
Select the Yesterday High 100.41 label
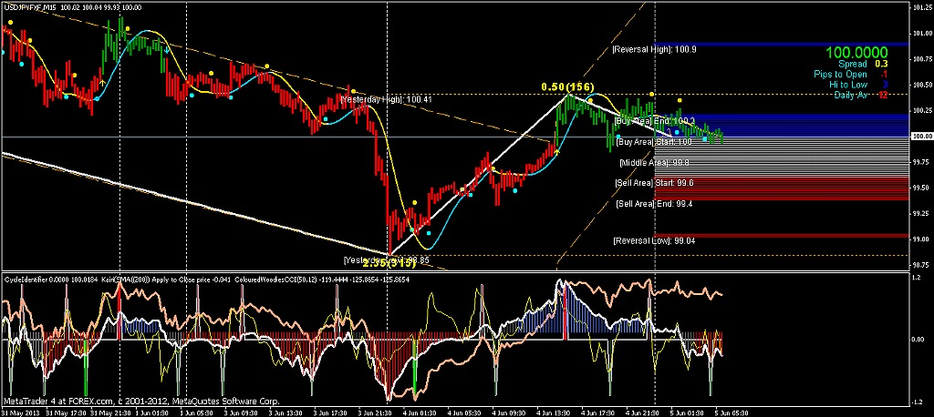386,98
